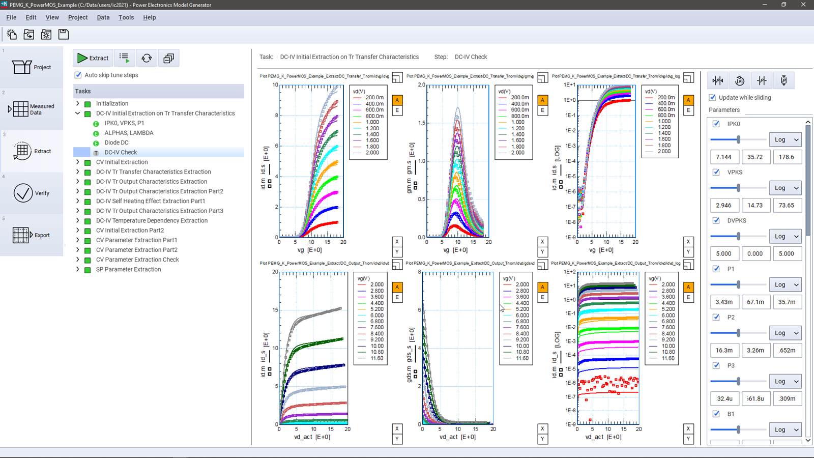Image resolution: width=814 pixels, height=458 pixels.
Task: Click the project settings gear-folder icon
Action: pos(46,34)
